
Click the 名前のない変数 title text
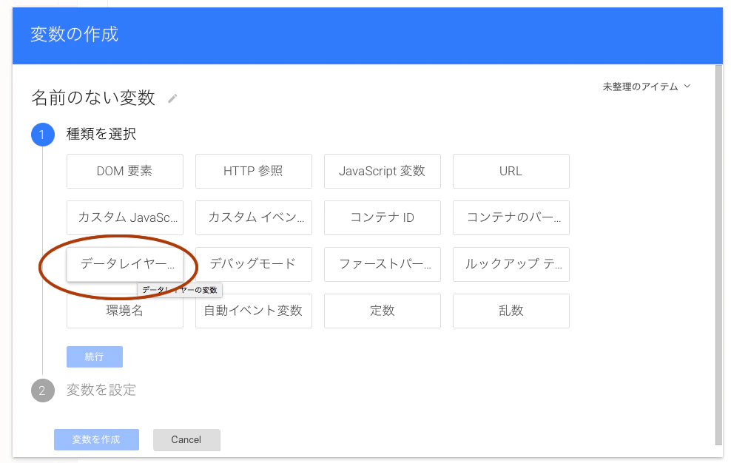tap(93, 98)
